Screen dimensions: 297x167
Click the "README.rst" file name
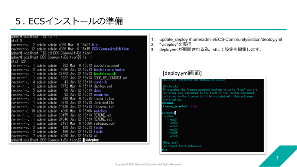point(103,119)
